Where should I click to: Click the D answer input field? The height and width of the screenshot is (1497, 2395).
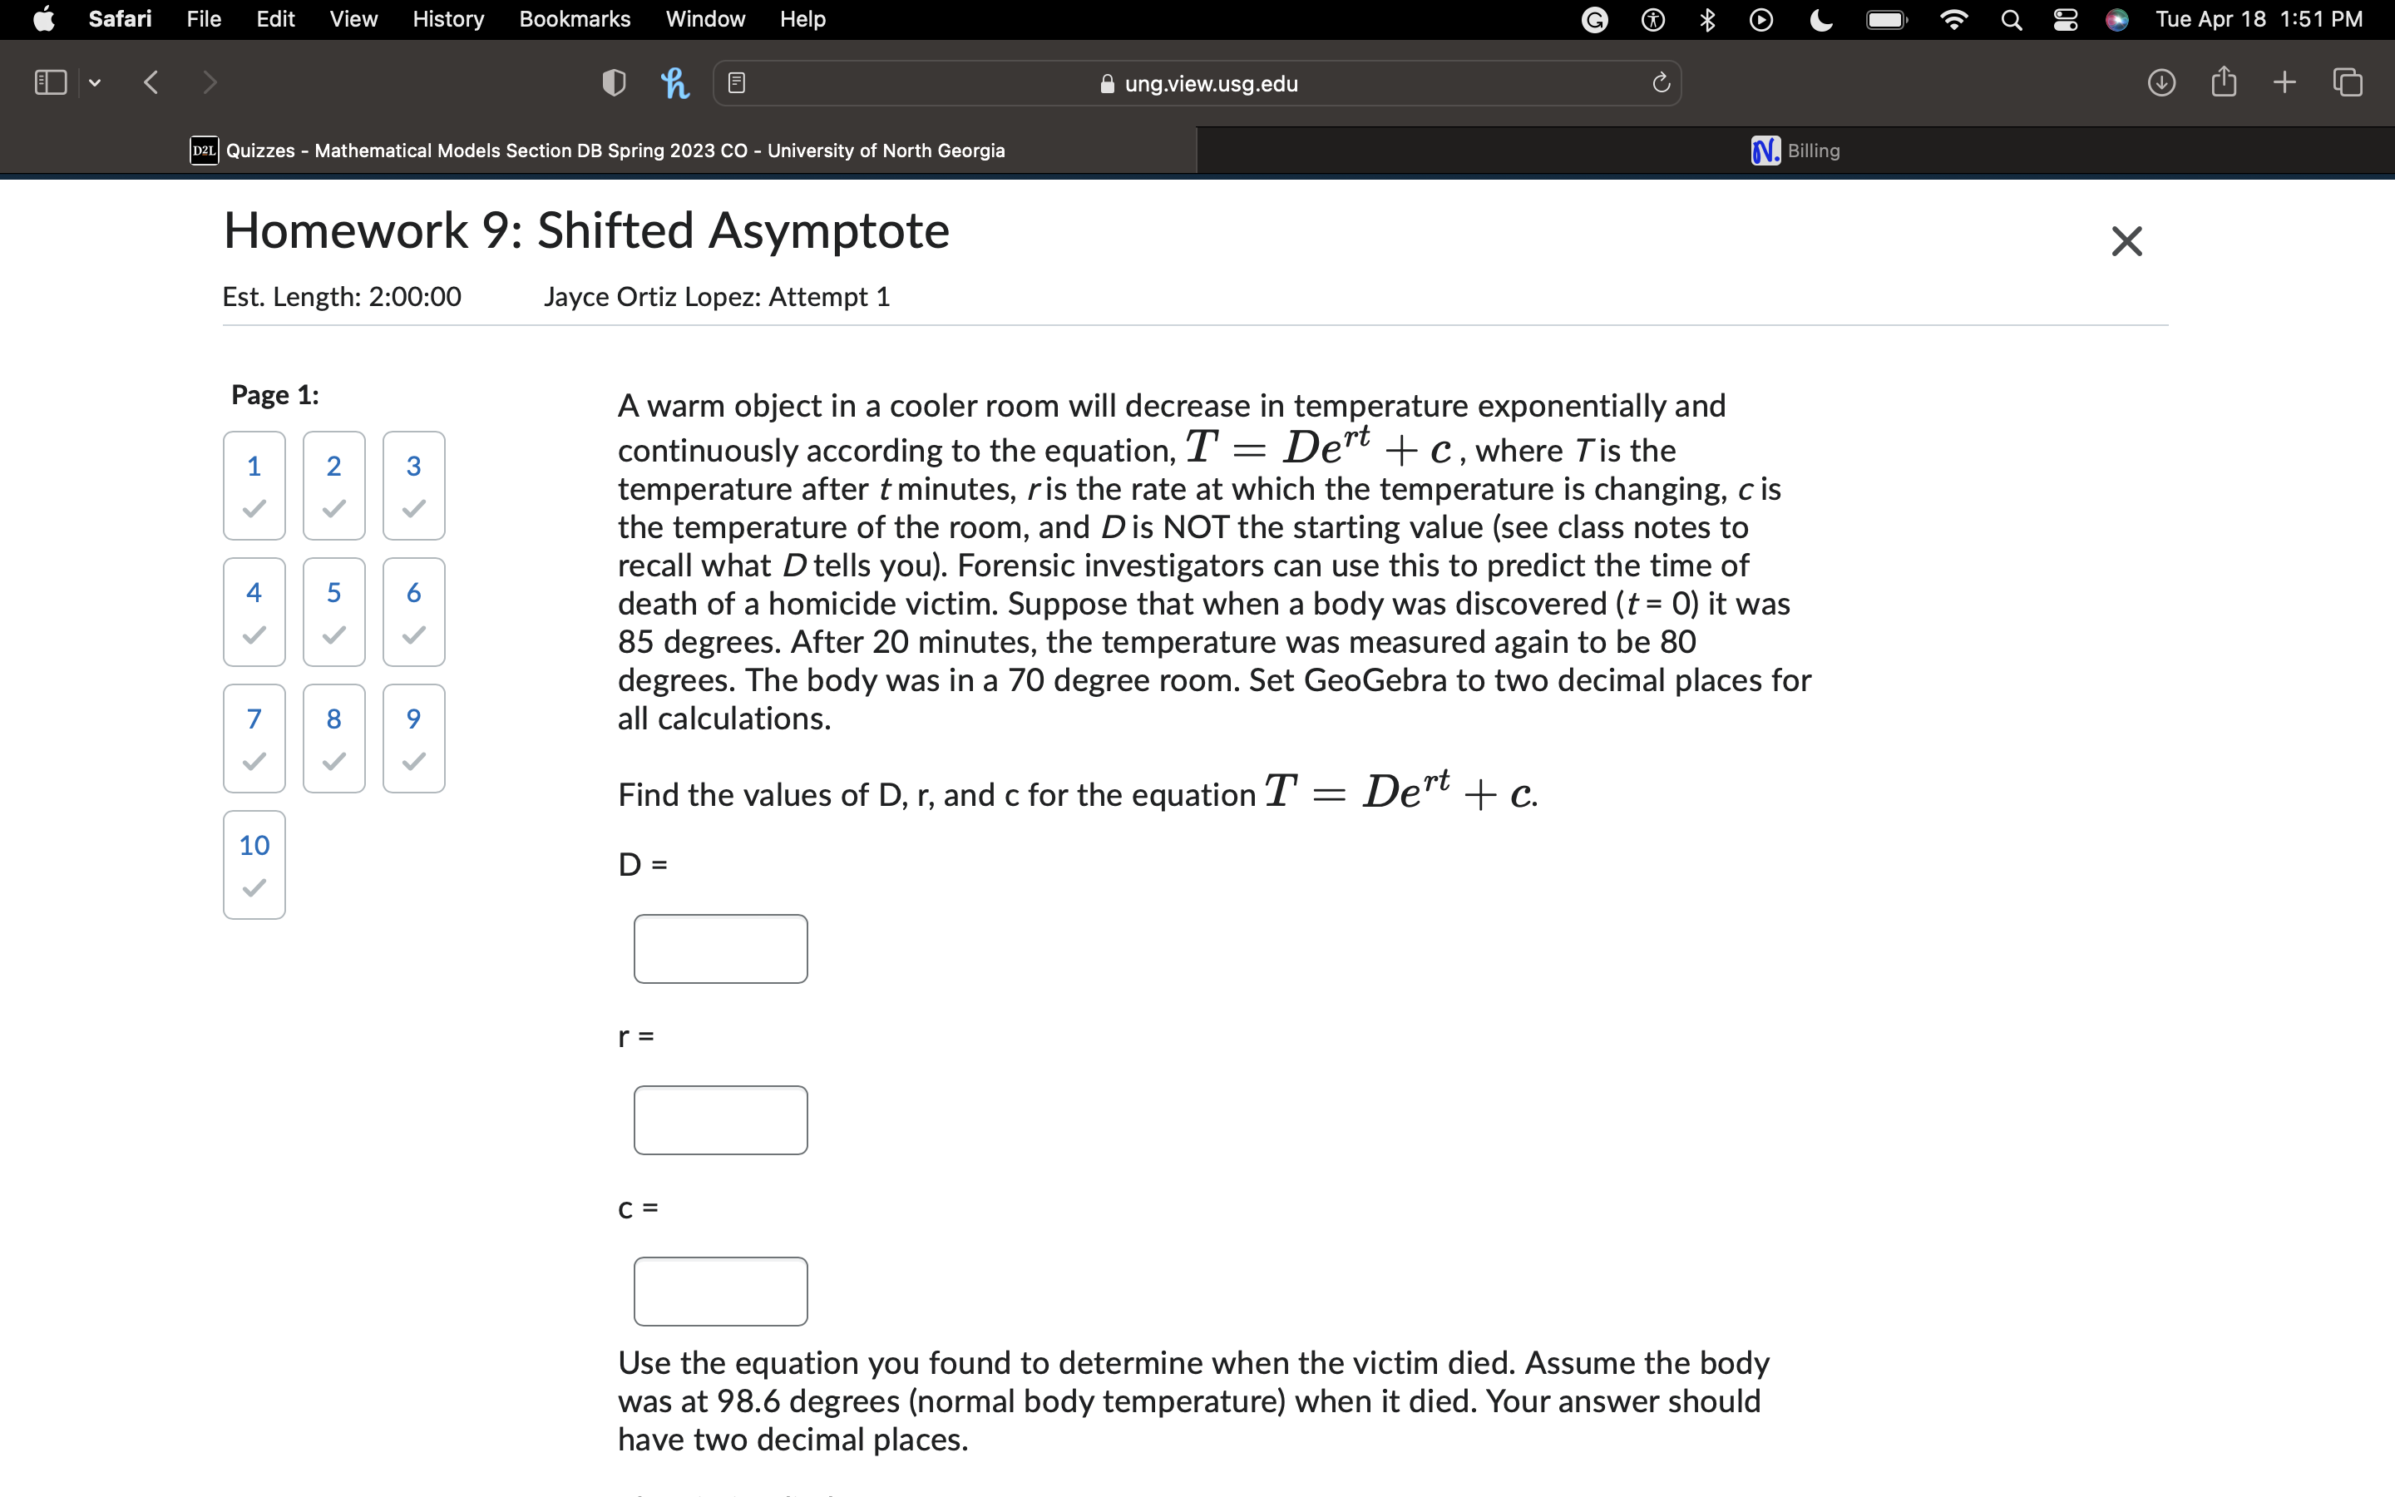point(719,948)
